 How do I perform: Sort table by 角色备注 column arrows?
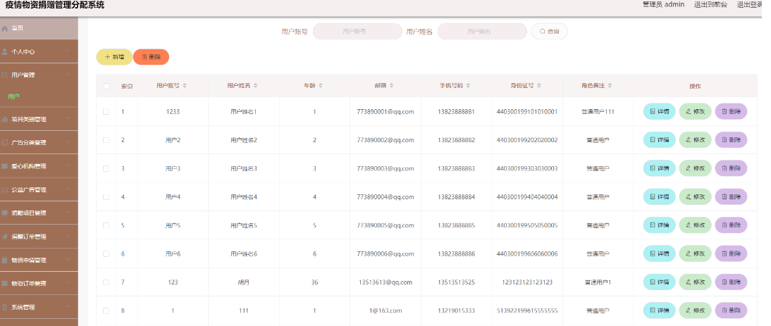click(x=610, y=86)
